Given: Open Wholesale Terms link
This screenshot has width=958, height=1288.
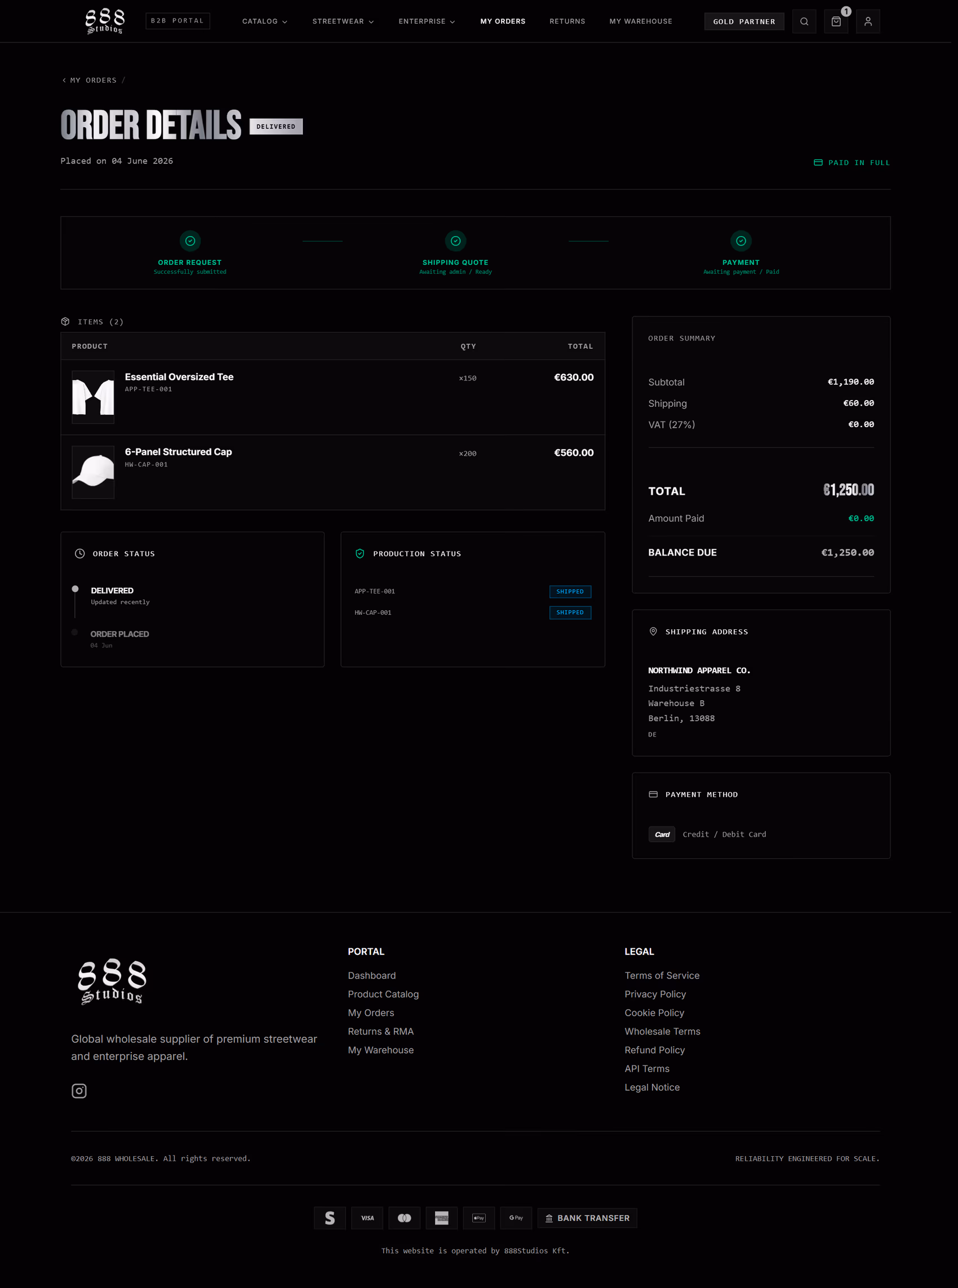Looking at the screenshot, I should pyautogui.click(x=662, y=1031).
